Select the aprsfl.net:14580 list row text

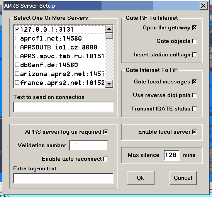pyautogui.click(x=51, y=38)
